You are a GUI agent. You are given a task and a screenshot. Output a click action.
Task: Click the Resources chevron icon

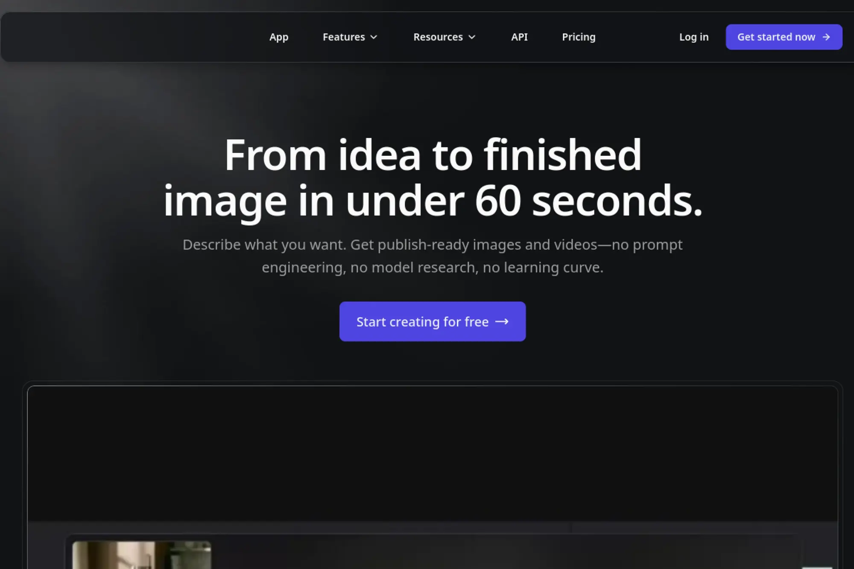point(472,37)
